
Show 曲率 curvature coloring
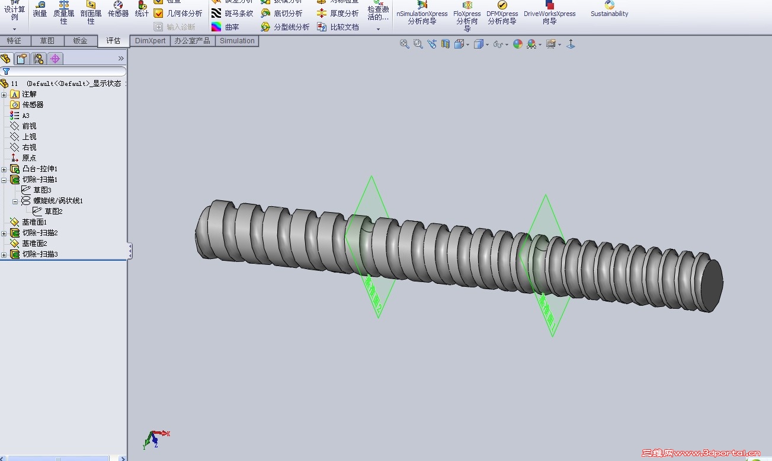(x=225, y=27)
